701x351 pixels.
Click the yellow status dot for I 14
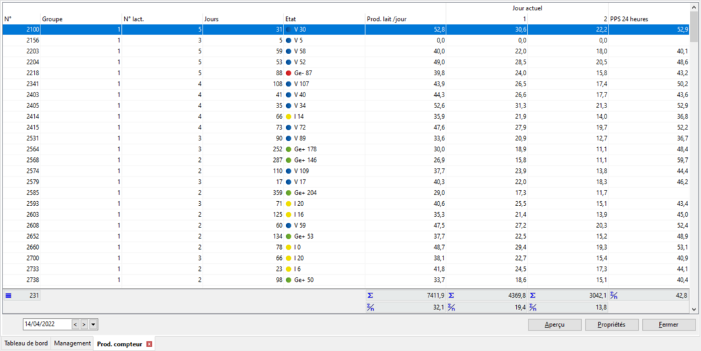tap(289, 118)
